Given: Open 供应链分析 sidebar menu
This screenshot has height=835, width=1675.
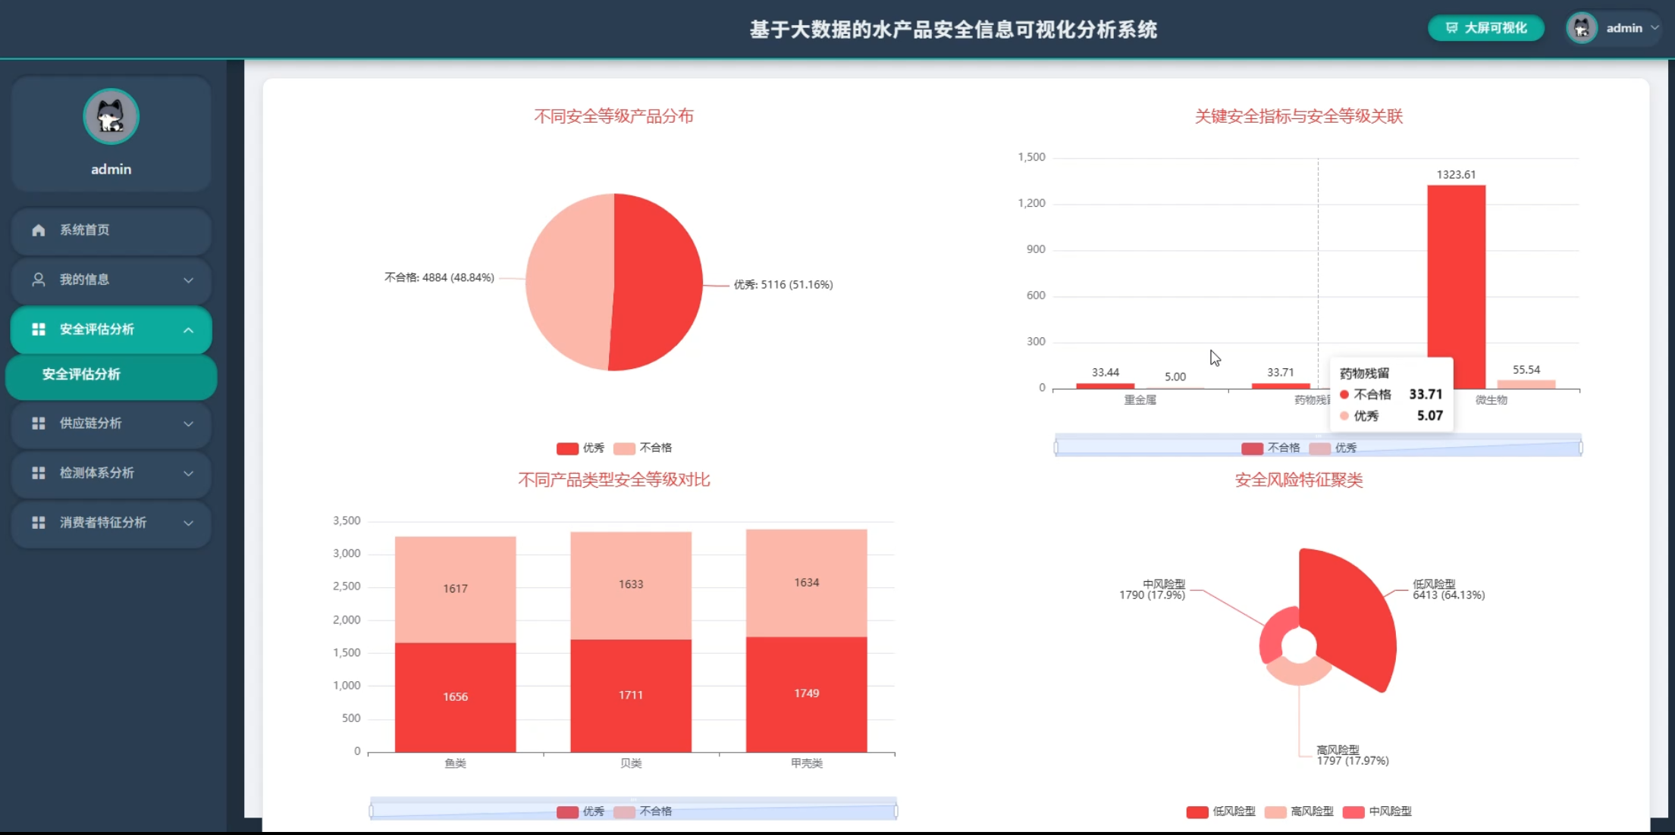Looking at the screenshot, I should (111, 424).
